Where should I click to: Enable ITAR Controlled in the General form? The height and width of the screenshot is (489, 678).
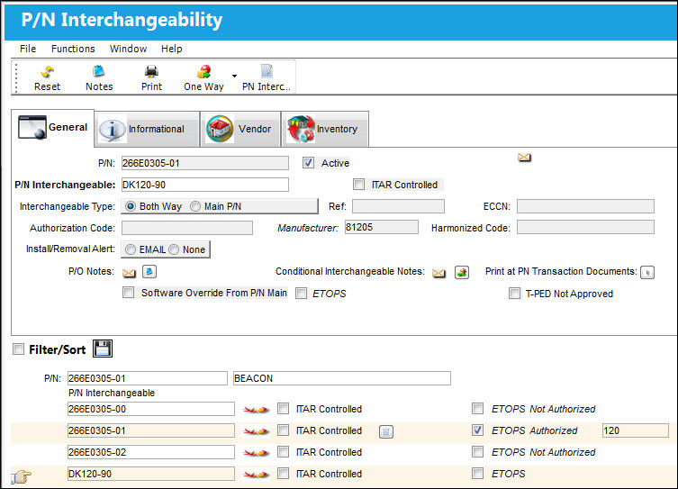click(358, 185)
